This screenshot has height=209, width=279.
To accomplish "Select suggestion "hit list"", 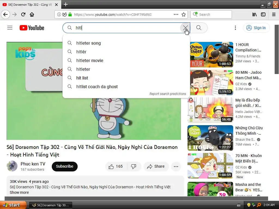I will click(x=126, y=78).
